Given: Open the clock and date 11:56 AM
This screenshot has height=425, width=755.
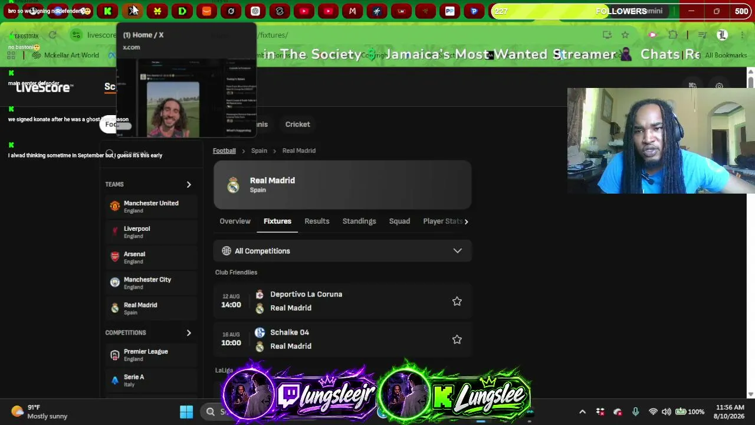Looking at the screenshot, I should point(730,411).
